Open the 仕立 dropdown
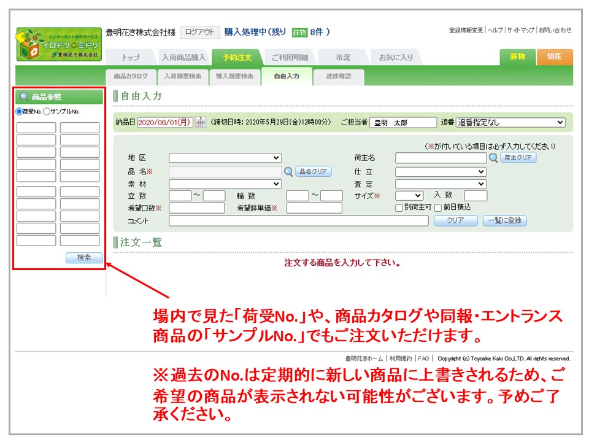 pos(441,172)
